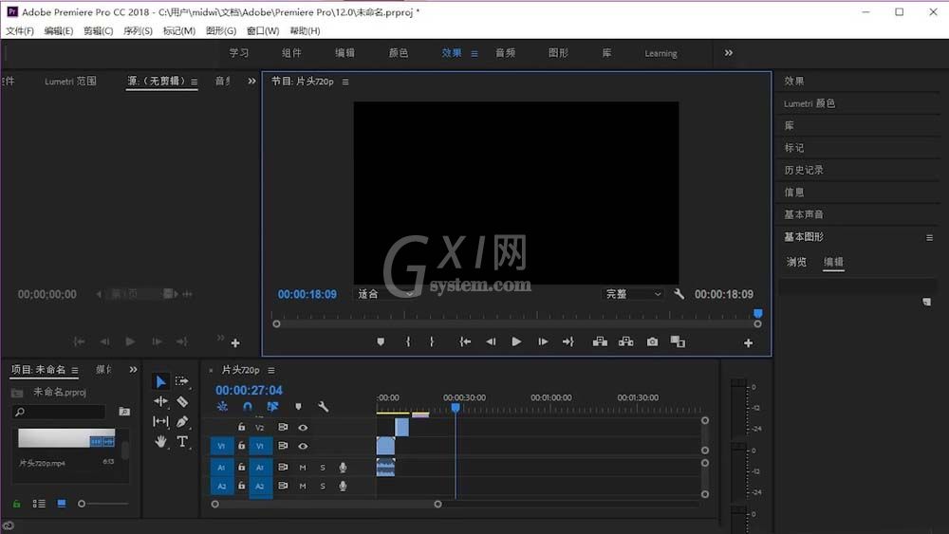This screenshot has height=534, width=949.
Task: Click the Mark In bracket button
Action: tap(408, 342)
